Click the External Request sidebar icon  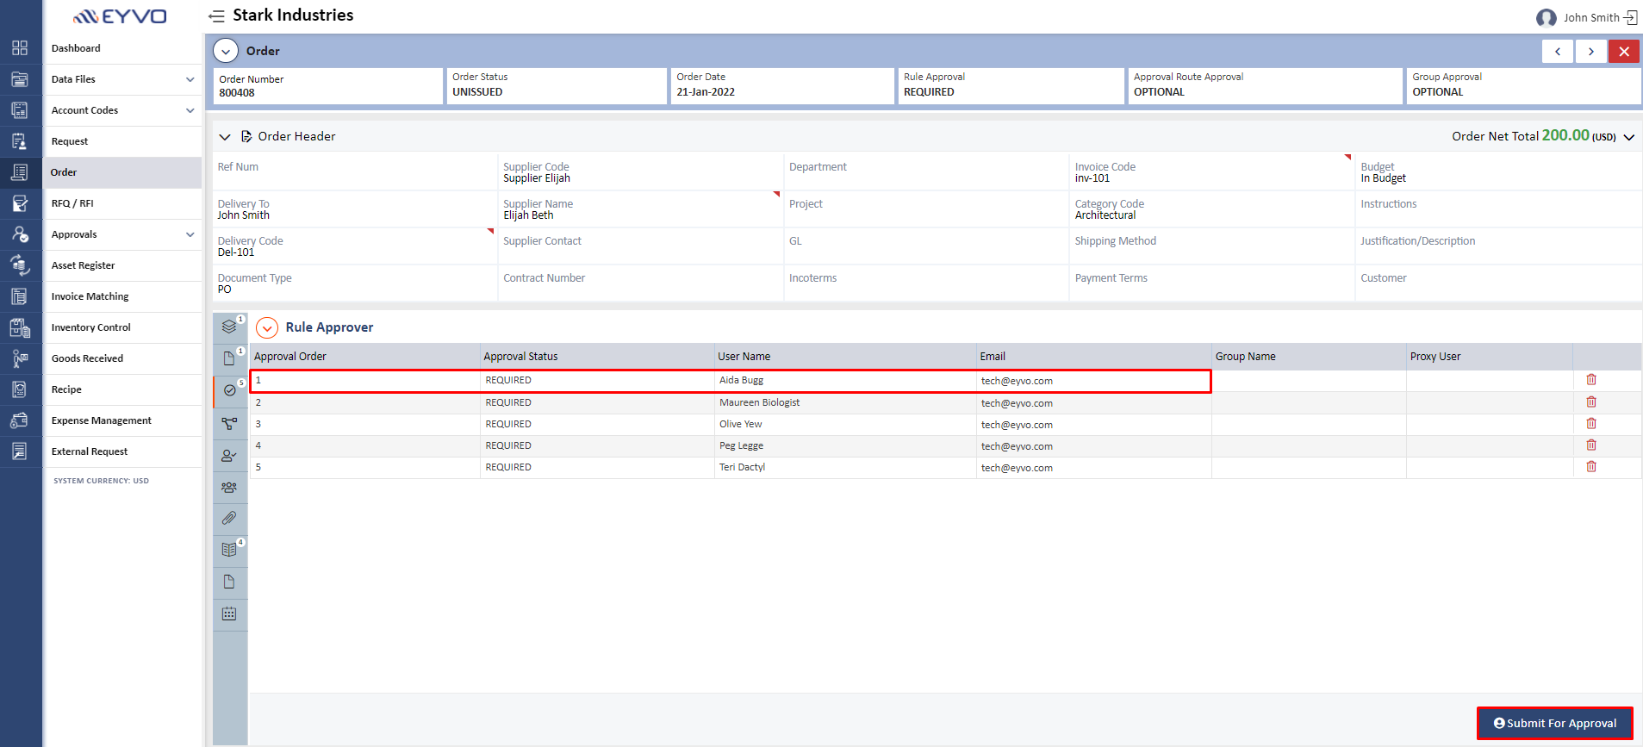click(20, 451)
